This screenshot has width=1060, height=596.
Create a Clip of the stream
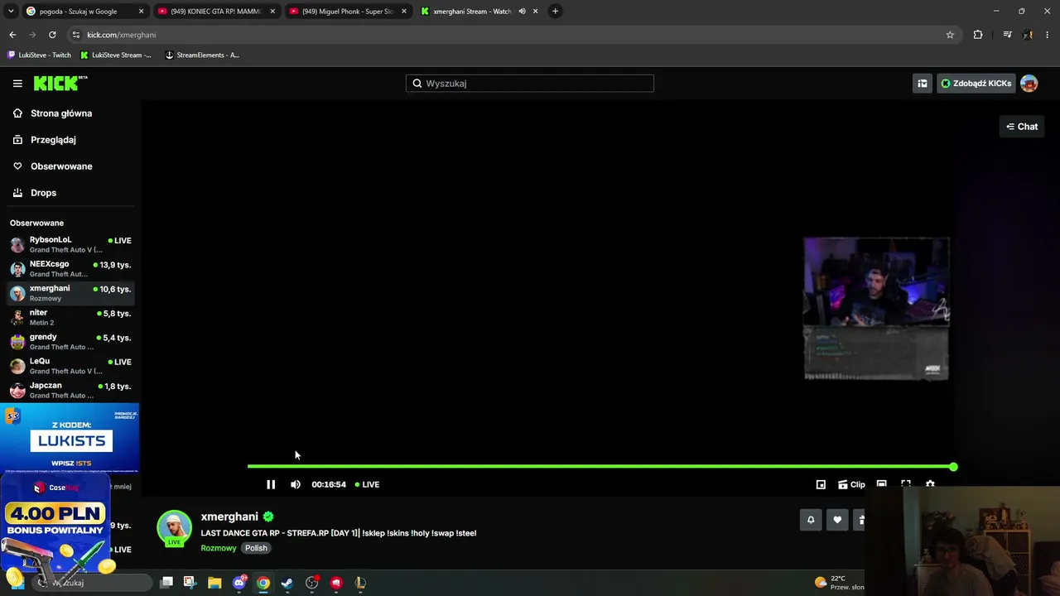tap(851, 484)
